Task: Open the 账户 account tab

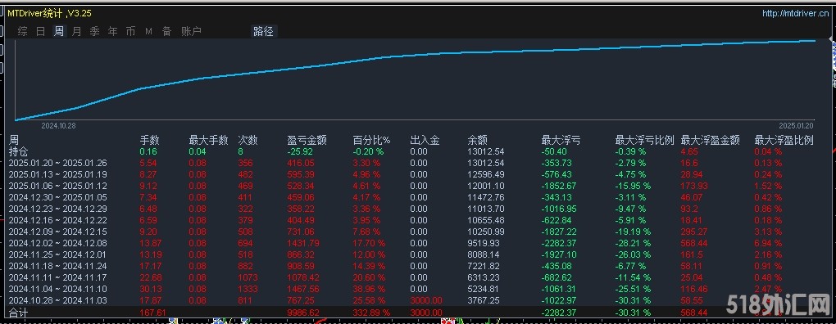Action: 192,31
